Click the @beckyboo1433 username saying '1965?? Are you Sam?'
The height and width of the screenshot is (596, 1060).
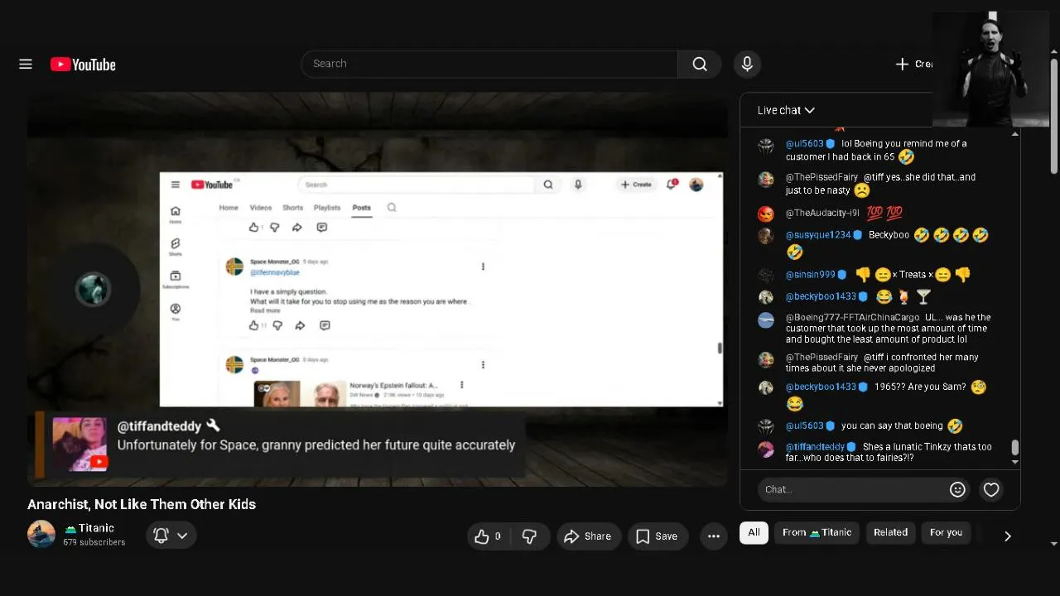point(821,387)
